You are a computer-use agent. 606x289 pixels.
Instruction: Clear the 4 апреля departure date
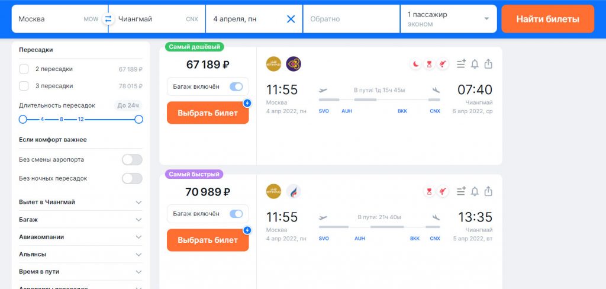[291, 19]
